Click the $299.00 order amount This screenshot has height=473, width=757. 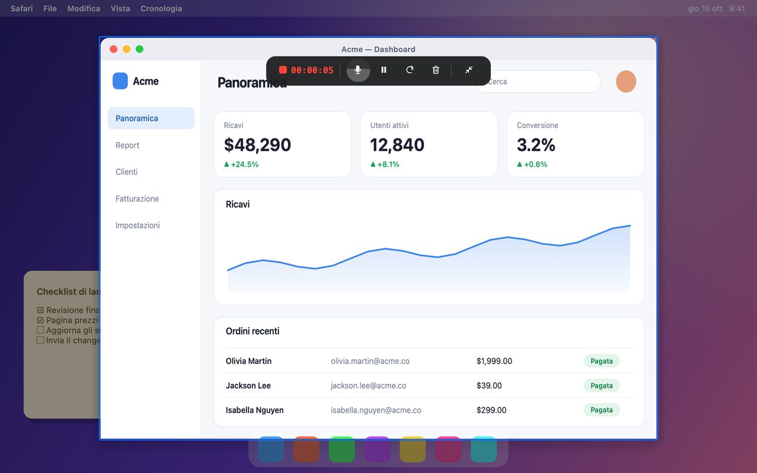(x=491, y=410)
